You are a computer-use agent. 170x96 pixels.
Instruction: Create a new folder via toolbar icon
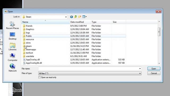pos(80,17)
